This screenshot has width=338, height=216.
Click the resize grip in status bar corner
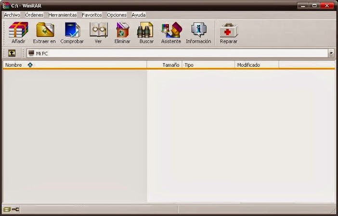point(334,211)
